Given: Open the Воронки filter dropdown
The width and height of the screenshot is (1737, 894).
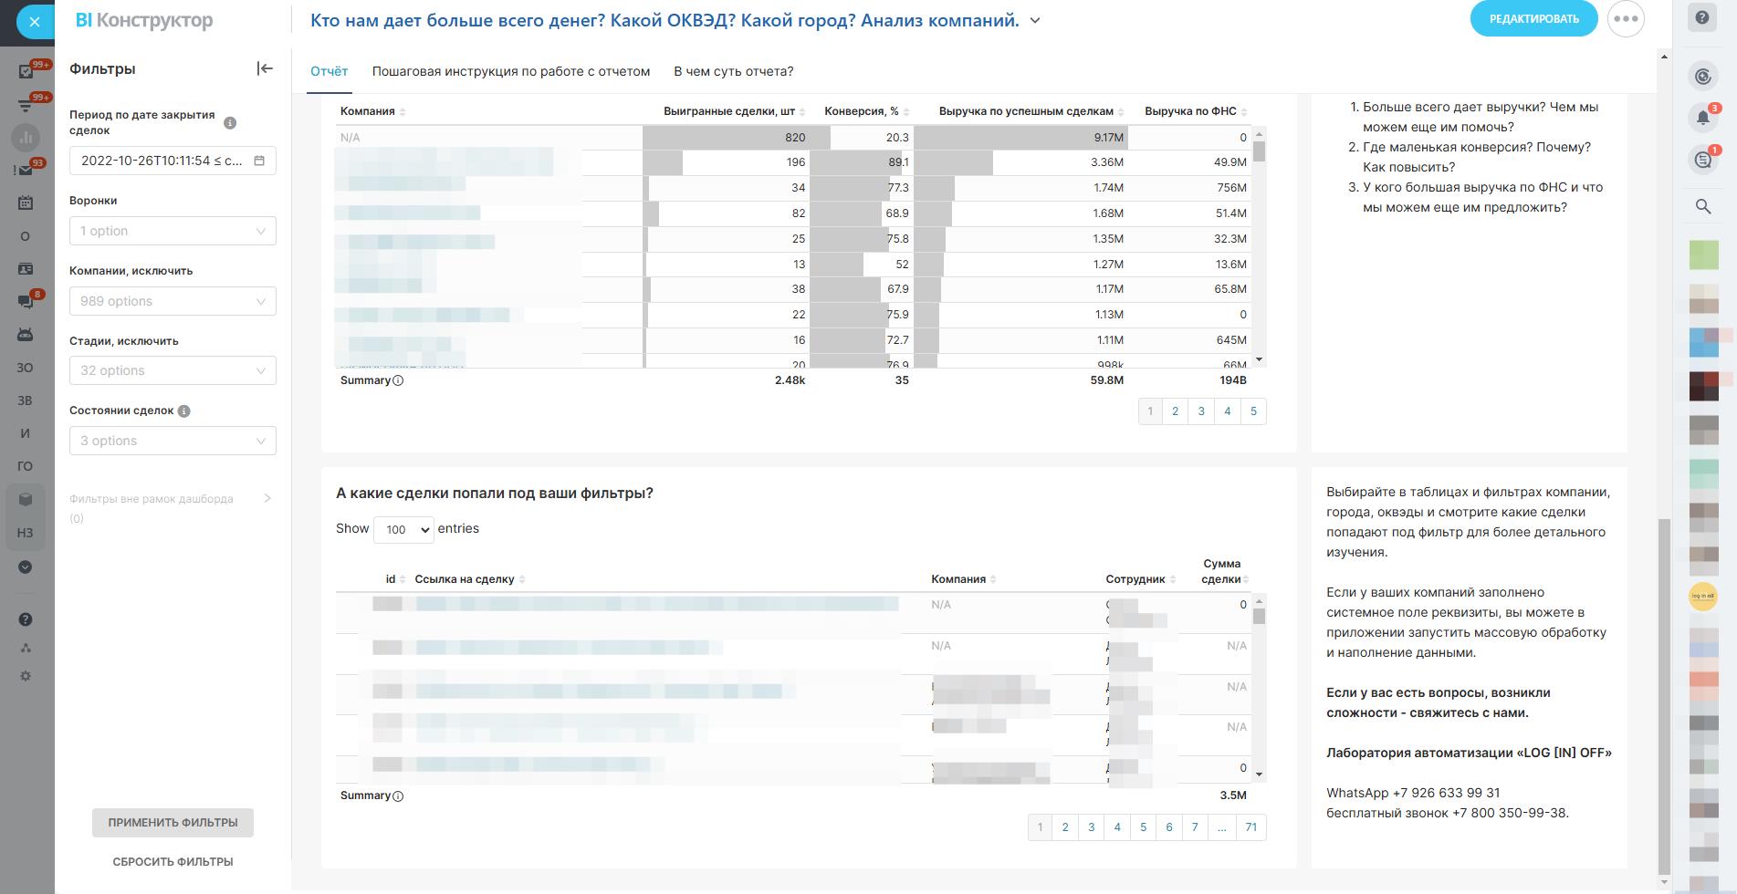Looking at the screenshot, I should click(173, 231).
